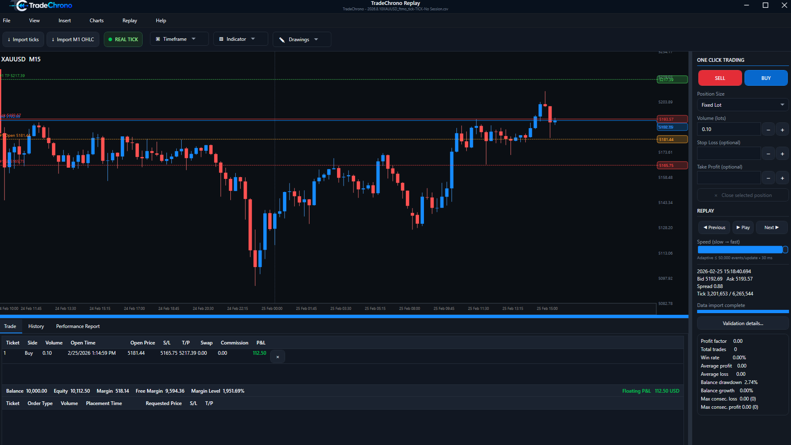Click the red SELL button
Viewport: 791px width, 445px height.
coord(720,78)
